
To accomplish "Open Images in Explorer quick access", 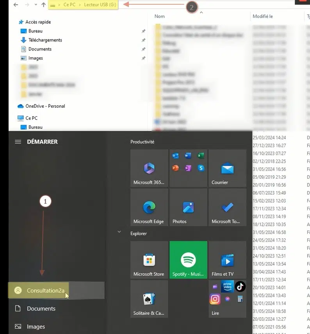I will pyautogui.click(x=36, y=58).
